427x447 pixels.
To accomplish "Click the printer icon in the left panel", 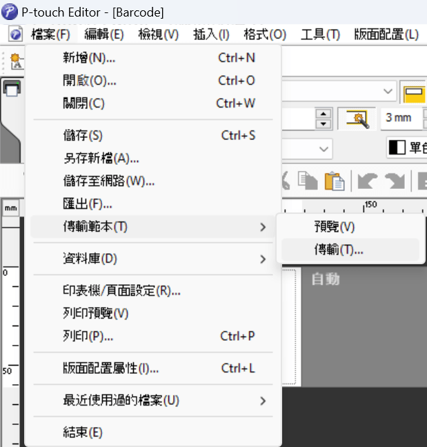I will [12, 88].
